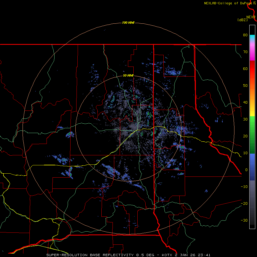The height and width of the screenshot is (257, 257).
Task: Click the 23:41 timestamp in the caption
Action: 204,255
